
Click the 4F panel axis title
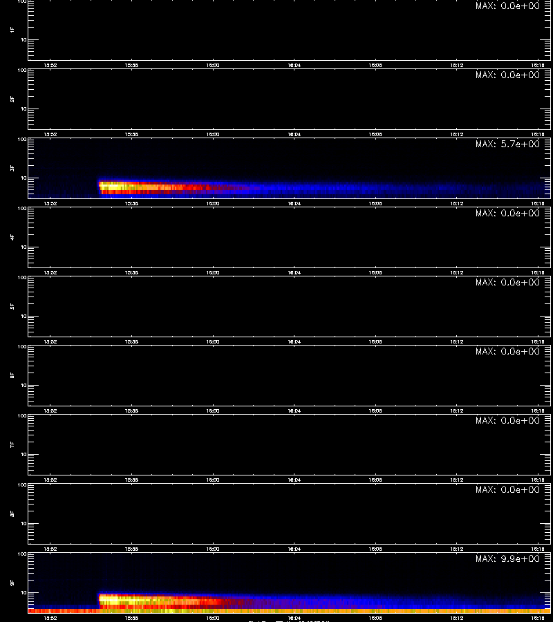(x=12, y=237)
